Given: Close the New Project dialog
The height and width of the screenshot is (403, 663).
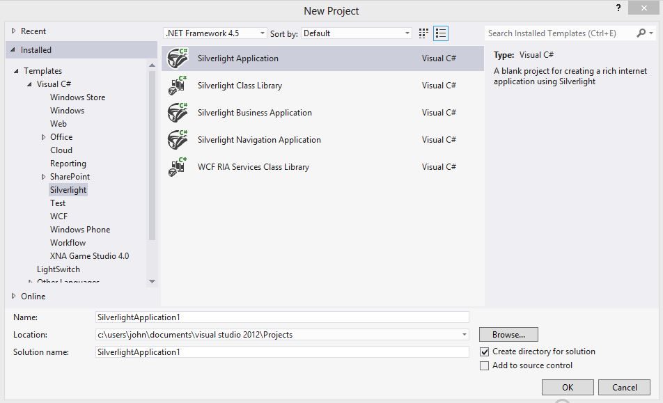Looking at the screenshot, I should 643,8.
